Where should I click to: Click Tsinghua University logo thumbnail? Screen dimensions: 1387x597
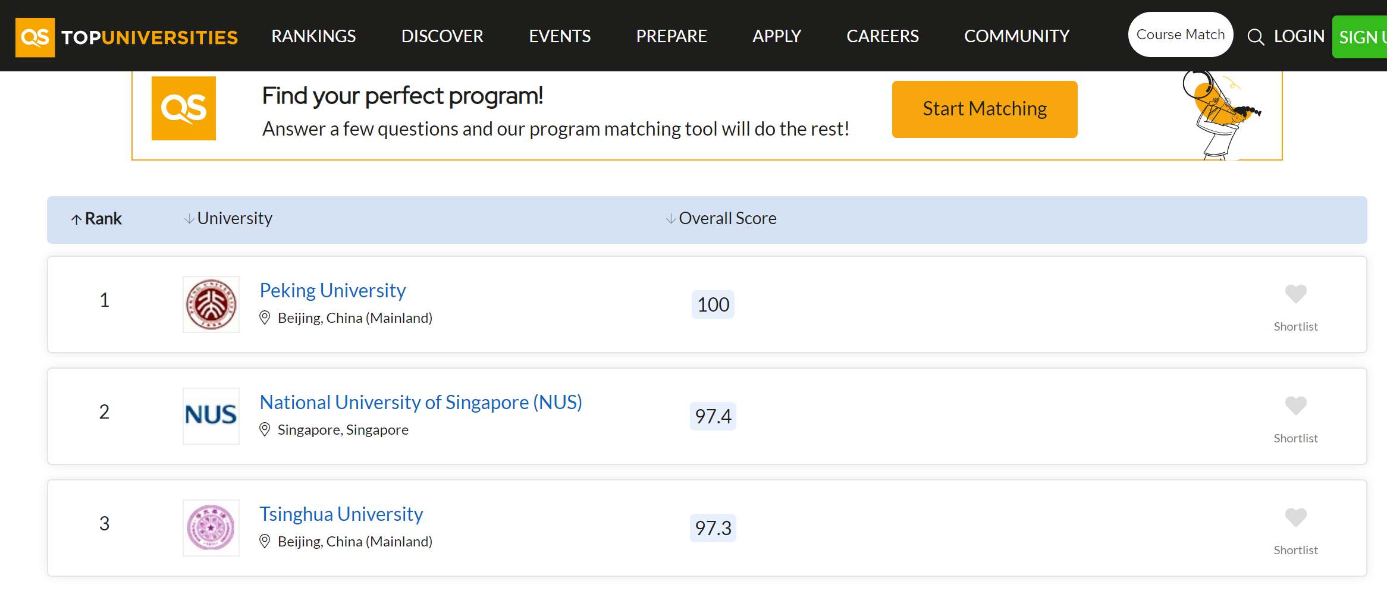pos(211,528)
